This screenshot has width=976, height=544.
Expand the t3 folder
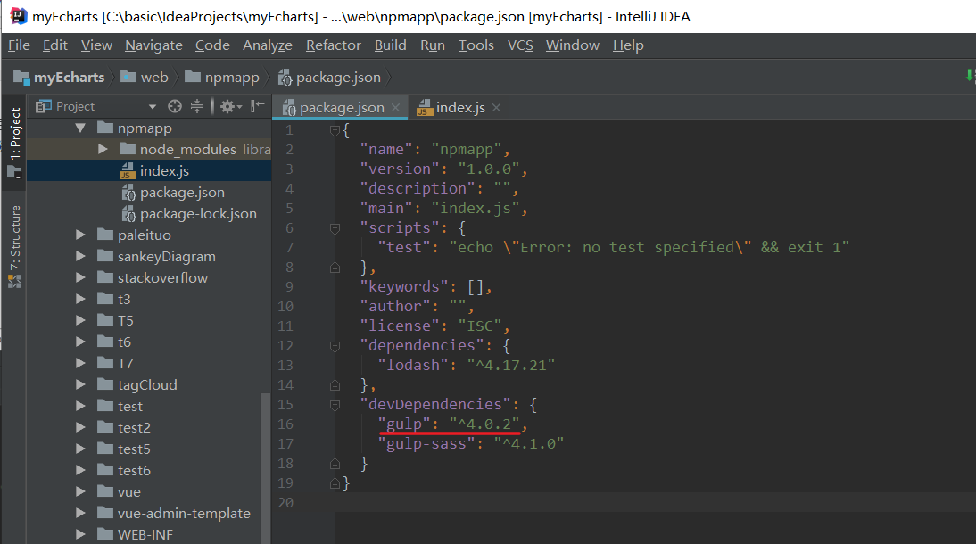point(80,299)
